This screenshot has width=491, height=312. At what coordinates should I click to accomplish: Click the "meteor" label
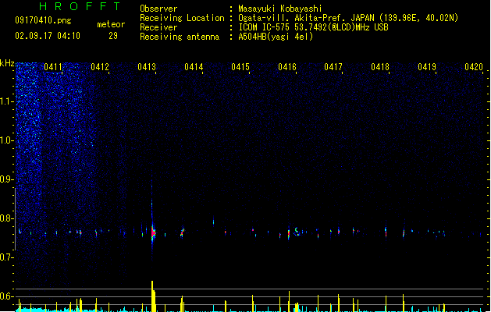click(x=111, y=24)
